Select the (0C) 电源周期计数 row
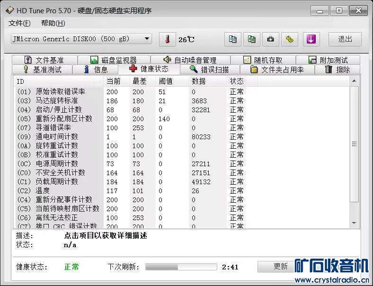373x286 pixels. (x=182, y=164)
